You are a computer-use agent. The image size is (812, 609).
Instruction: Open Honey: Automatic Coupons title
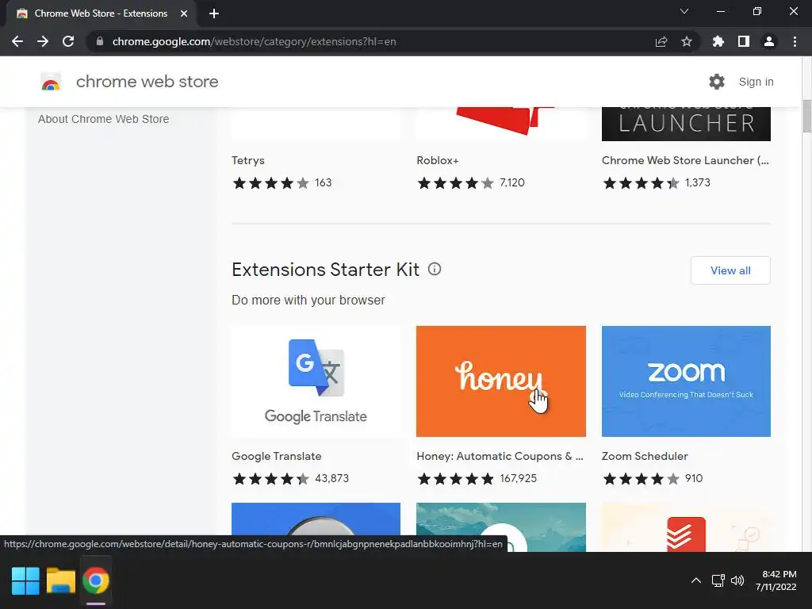500,456
